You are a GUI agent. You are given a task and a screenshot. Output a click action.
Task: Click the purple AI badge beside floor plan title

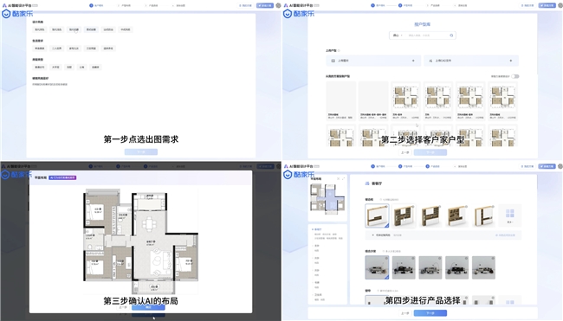[62, 177]
